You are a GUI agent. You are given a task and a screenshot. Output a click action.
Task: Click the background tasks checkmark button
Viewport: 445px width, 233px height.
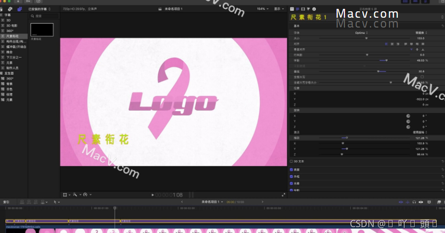pos(39,1)
